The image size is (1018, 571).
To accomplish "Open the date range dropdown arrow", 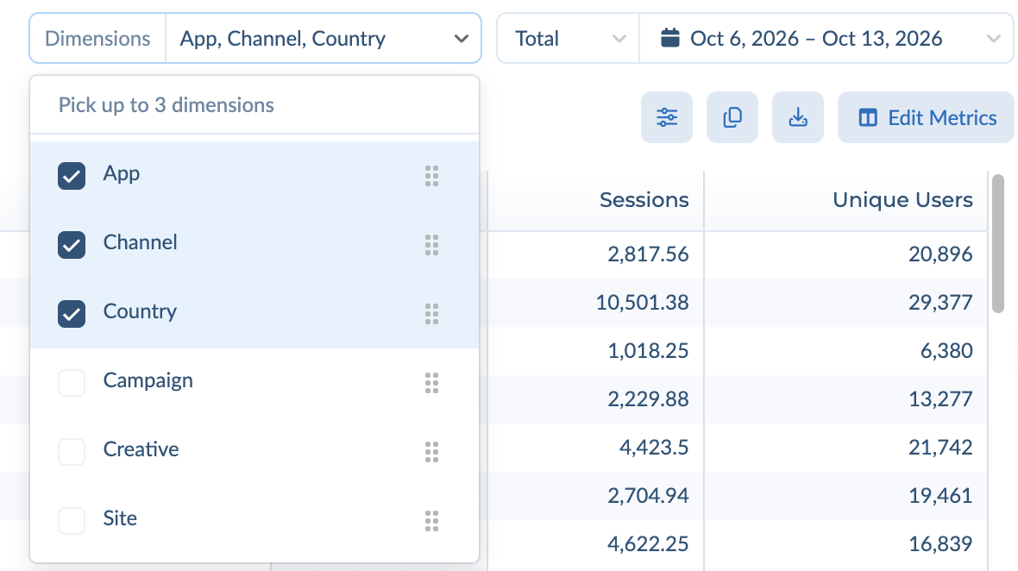I will coord(993,39).
